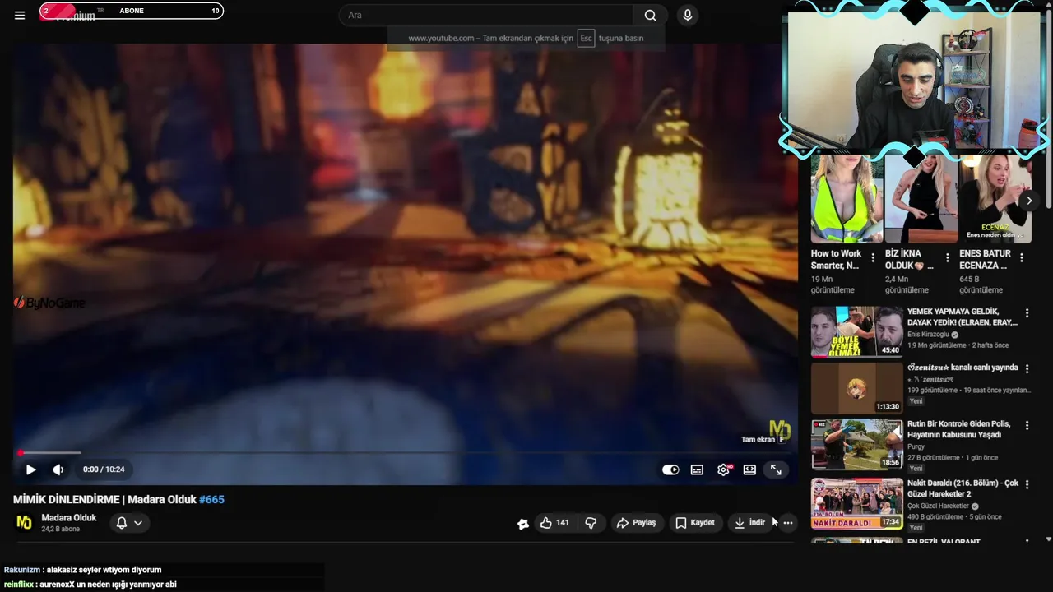The height and width of the screenshot is (592, 1053).
Task: Mute the video with the speaker icon
Action: click(58, 469)
